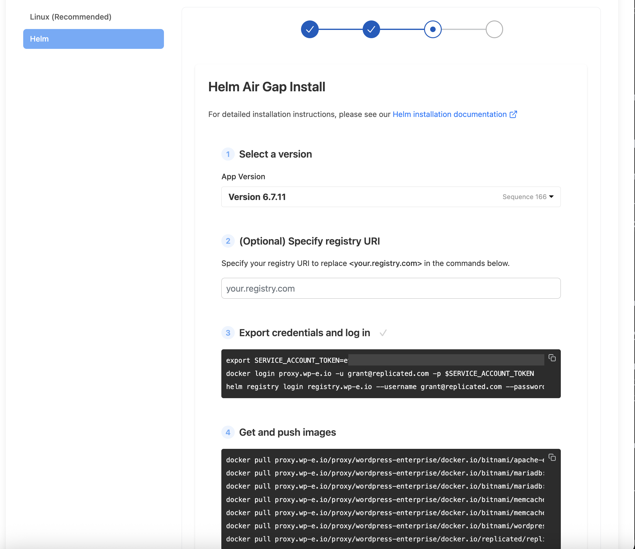Click the first completed step circle
This screenshot has height=549, width=635.
[310, 29]
